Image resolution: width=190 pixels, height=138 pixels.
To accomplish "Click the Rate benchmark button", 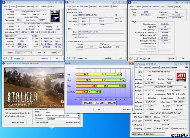I will 18,122.
